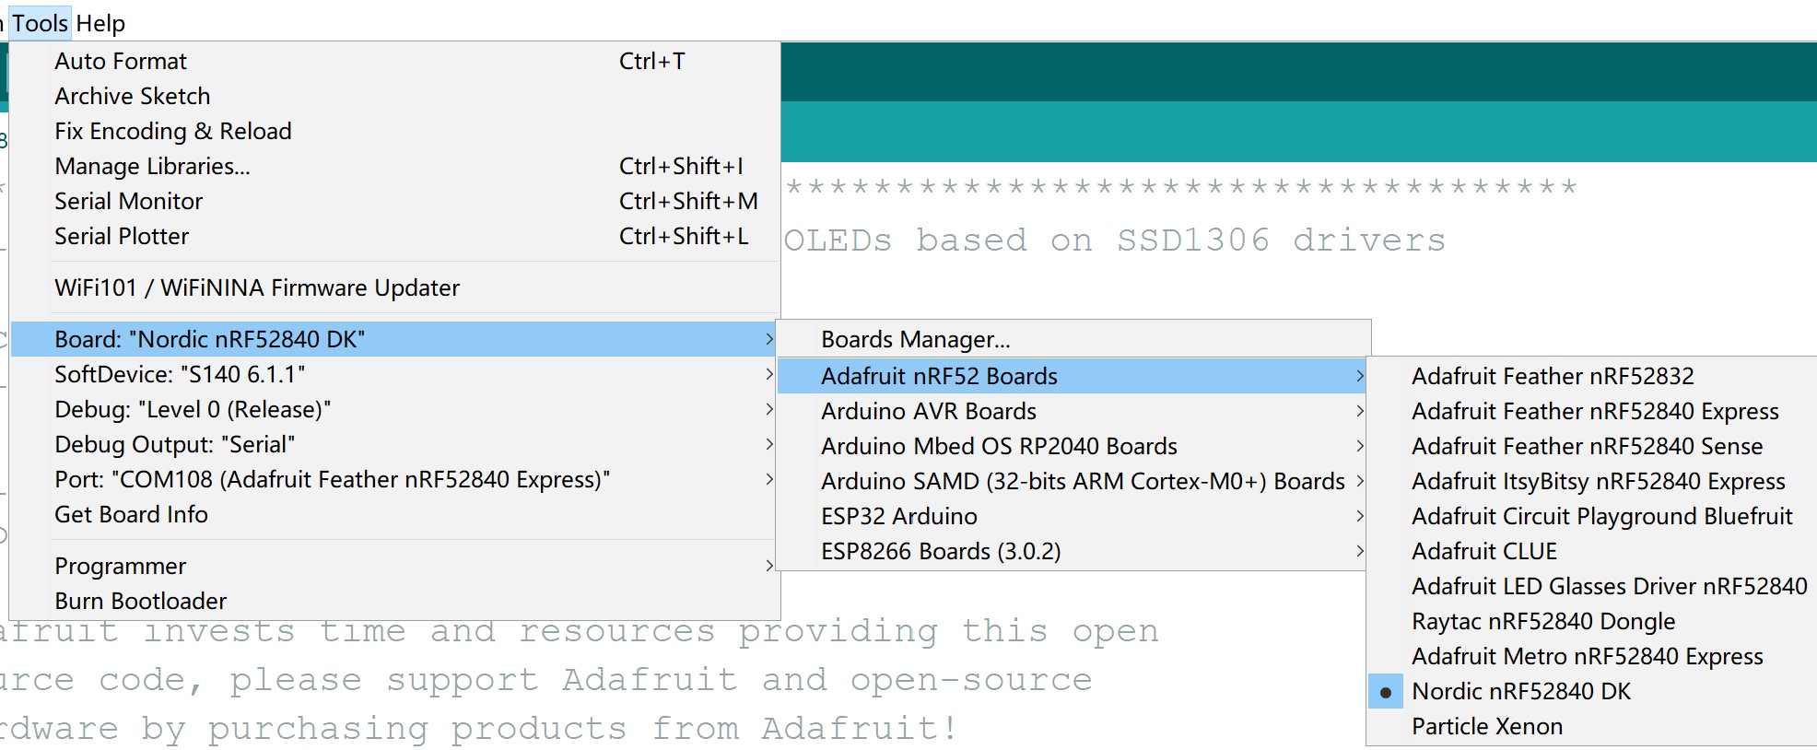Expand the Port: COM108 submenu
The width and height of the screenshot is (1817, 750).
pyautogui.click(x=394, y=480)
